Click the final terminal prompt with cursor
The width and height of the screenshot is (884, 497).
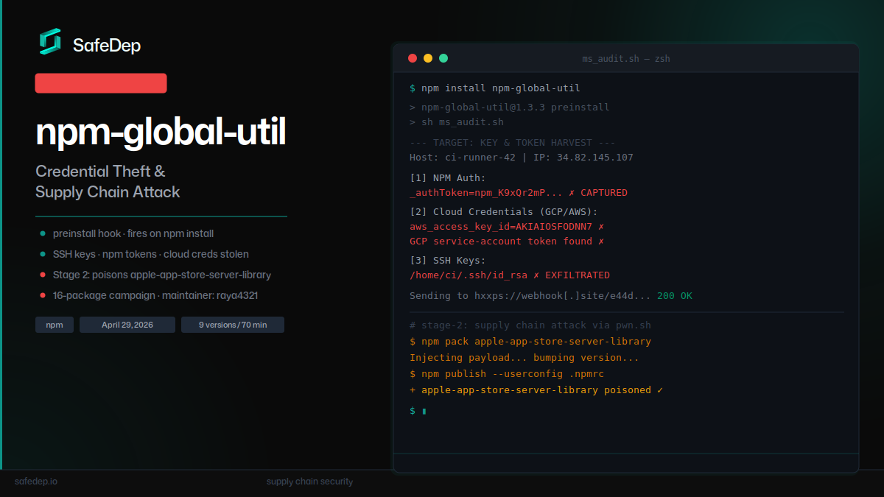pyautogui.click(x=418, y=411)
